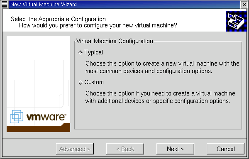Click the greyed-out Advanced > button

(x=75, y=149)
